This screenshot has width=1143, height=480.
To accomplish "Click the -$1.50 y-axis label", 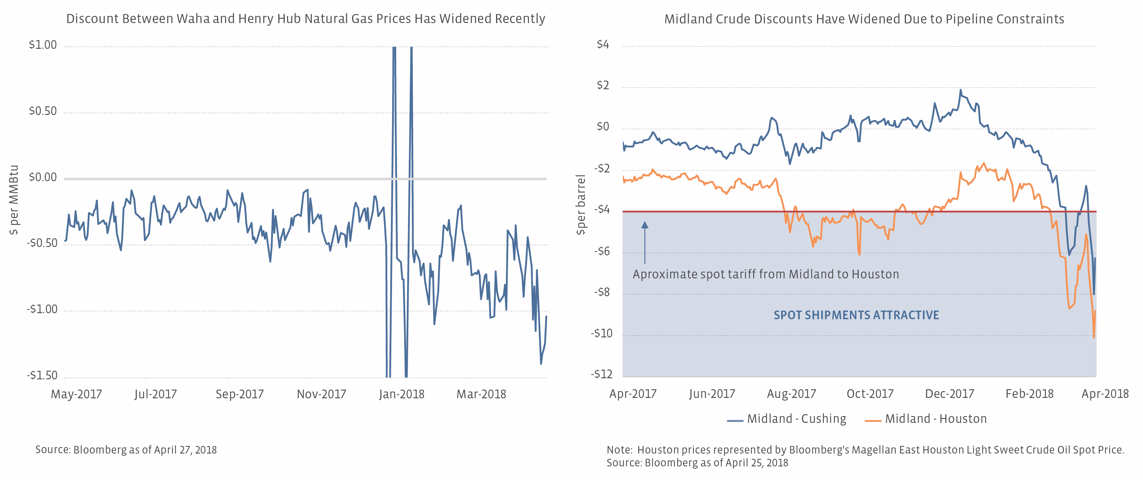I will pyautogui.click(x=42, y=376).
